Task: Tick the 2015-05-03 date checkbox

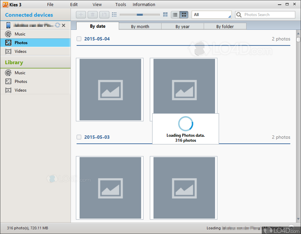Action: [x=79, y=137]
